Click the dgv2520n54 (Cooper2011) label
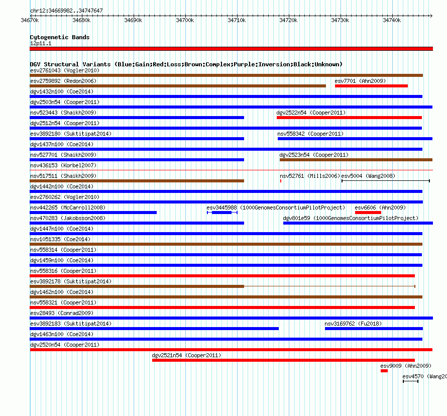The height and width of the screenshot is (416, 447). [x=65, y=345]
